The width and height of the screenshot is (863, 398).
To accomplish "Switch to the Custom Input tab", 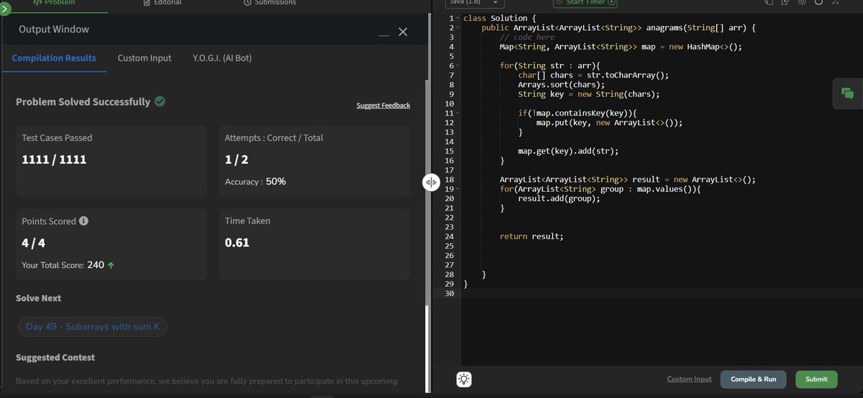I will [145, 58].
